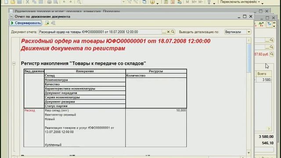Click the Find magnifier icon in main toolbar
This screenshot has height=158, width=281.
point(79,2)
